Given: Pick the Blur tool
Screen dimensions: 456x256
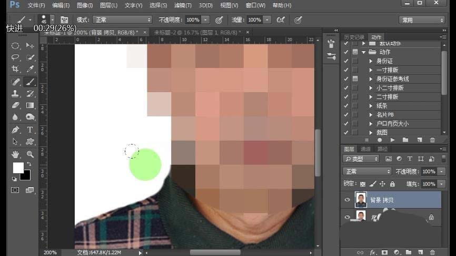Looking at the screenshot, I should click(x=15, y=117).
